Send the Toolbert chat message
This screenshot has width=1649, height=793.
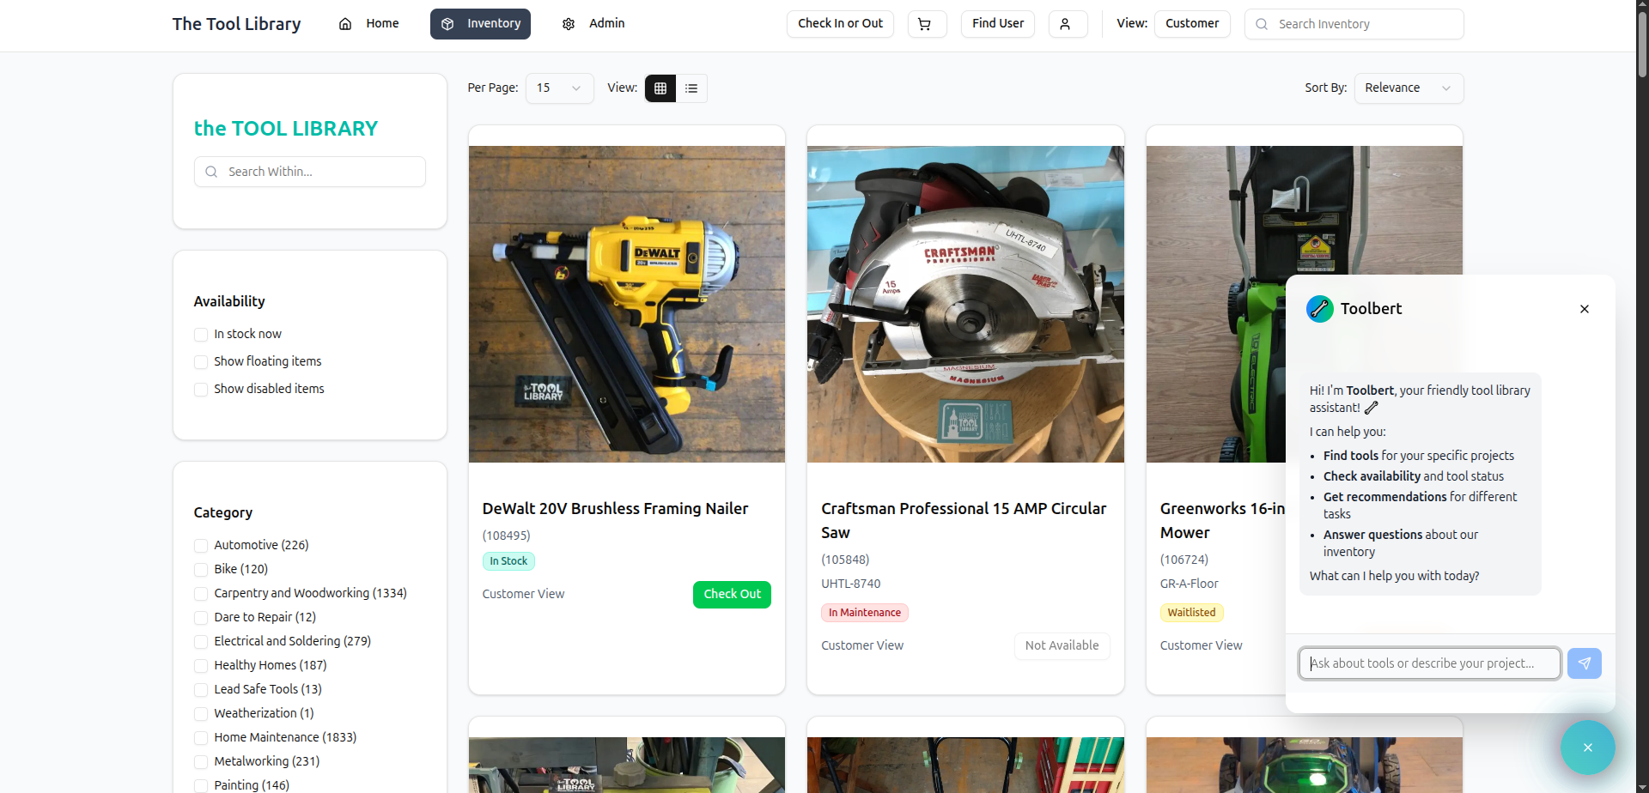pos(1584,663)
